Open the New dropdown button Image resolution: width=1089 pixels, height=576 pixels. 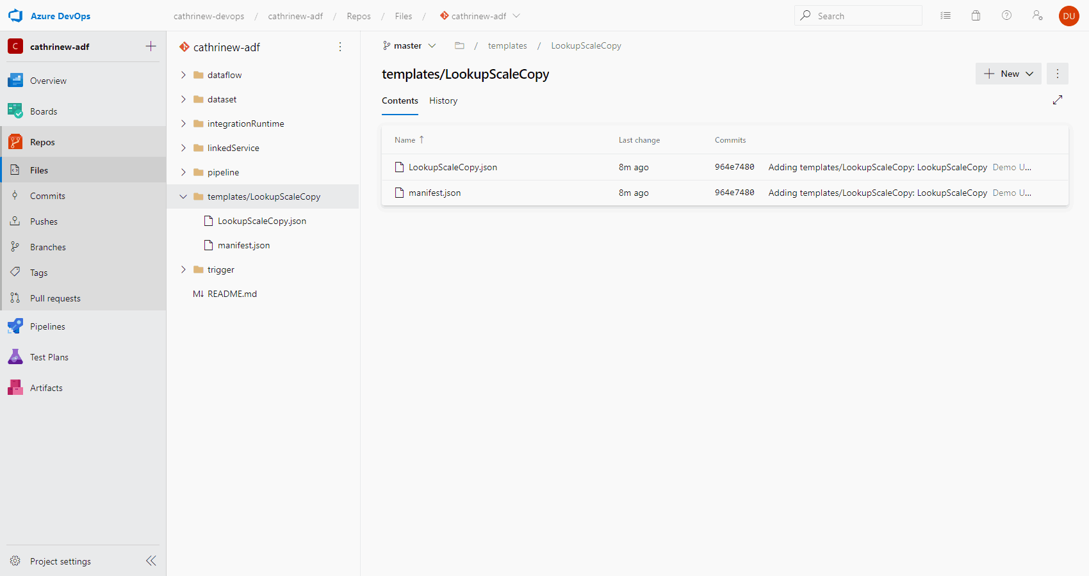pos(1008,74)
